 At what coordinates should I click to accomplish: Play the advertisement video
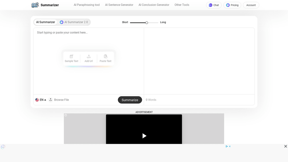pyautogui.click(x=144, y=136)
